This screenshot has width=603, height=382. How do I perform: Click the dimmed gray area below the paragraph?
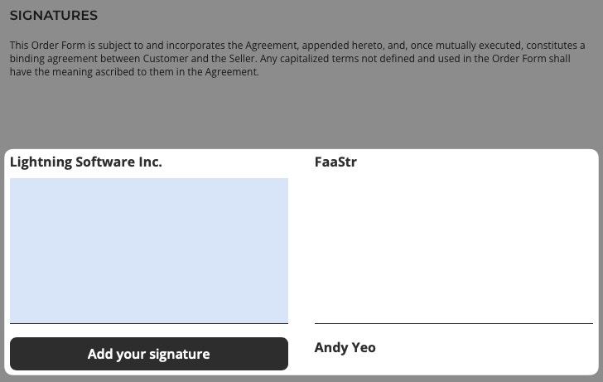coord(301,114)
